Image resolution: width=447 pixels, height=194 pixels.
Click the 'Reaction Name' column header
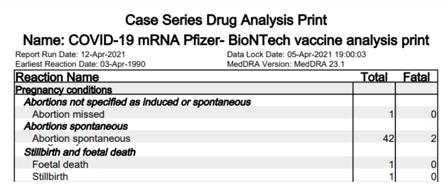58,77
